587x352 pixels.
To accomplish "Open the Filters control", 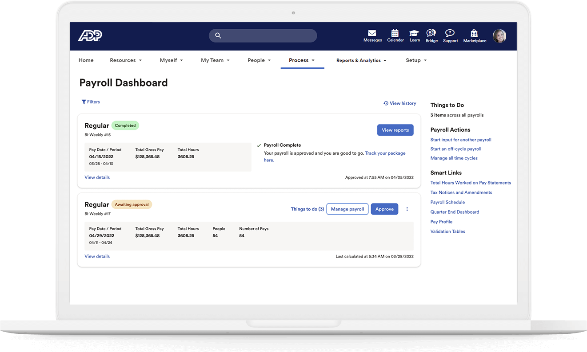I will click(91, 102).
